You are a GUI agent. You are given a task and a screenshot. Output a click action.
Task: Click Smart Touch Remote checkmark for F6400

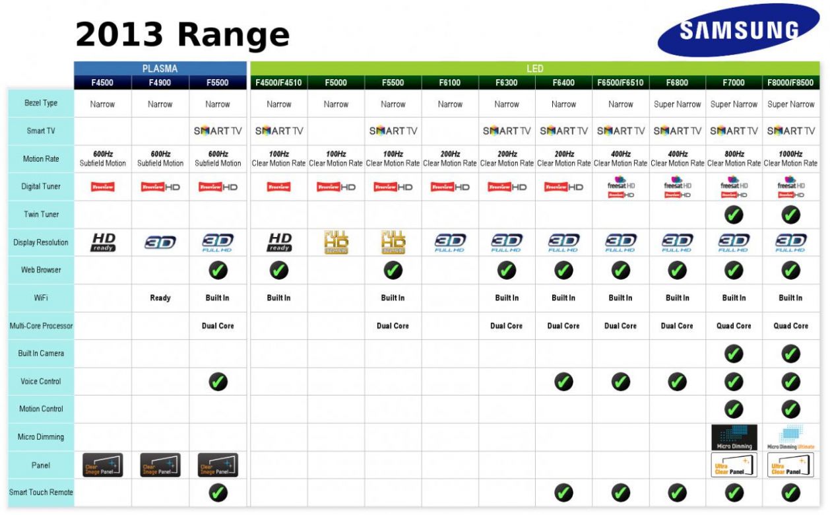coord(563,493)
